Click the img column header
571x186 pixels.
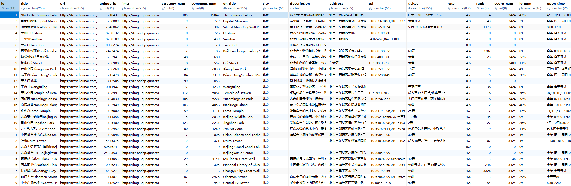click(x=141, y=6)
